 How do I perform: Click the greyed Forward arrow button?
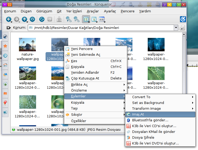(x=16, y=19)
